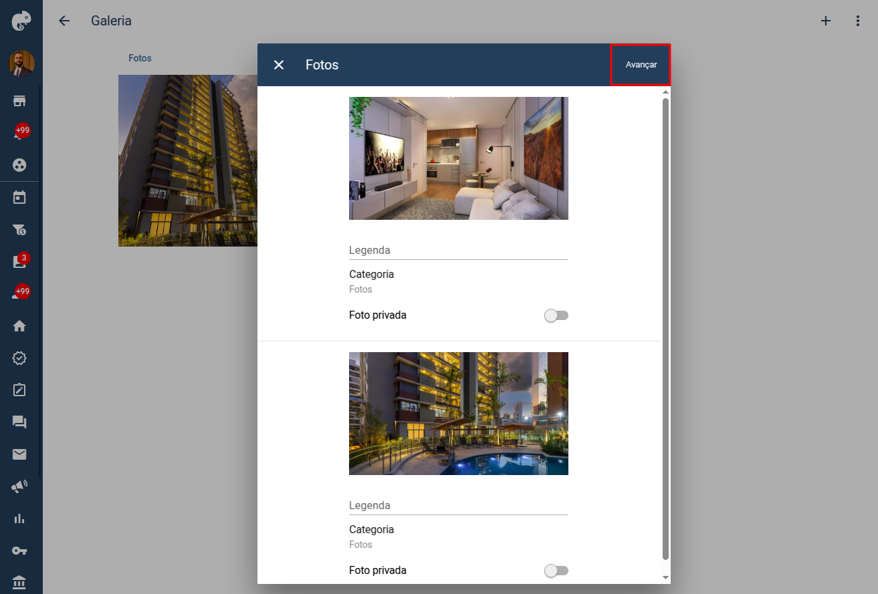The height and width of the screenshot is (594, 878).
Task: Open the verified check badge icon
Action: pos(19,358)
